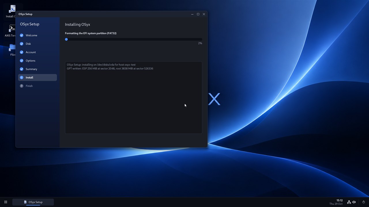The width and height of the screenshot is (369, 207).
Task: Click the 'Formatting the EFI system partition' status text
Action: pos(91,33)
